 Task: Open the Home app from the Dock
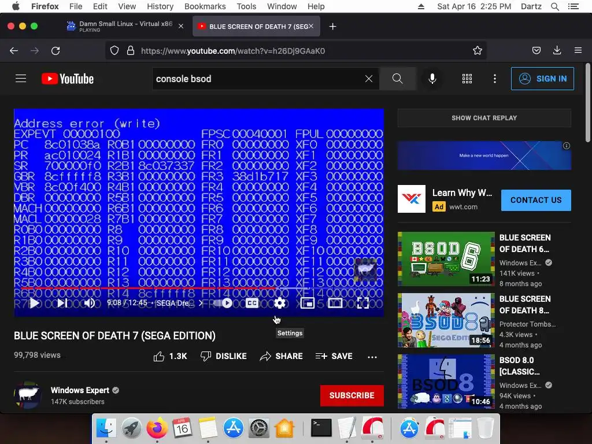284,428
